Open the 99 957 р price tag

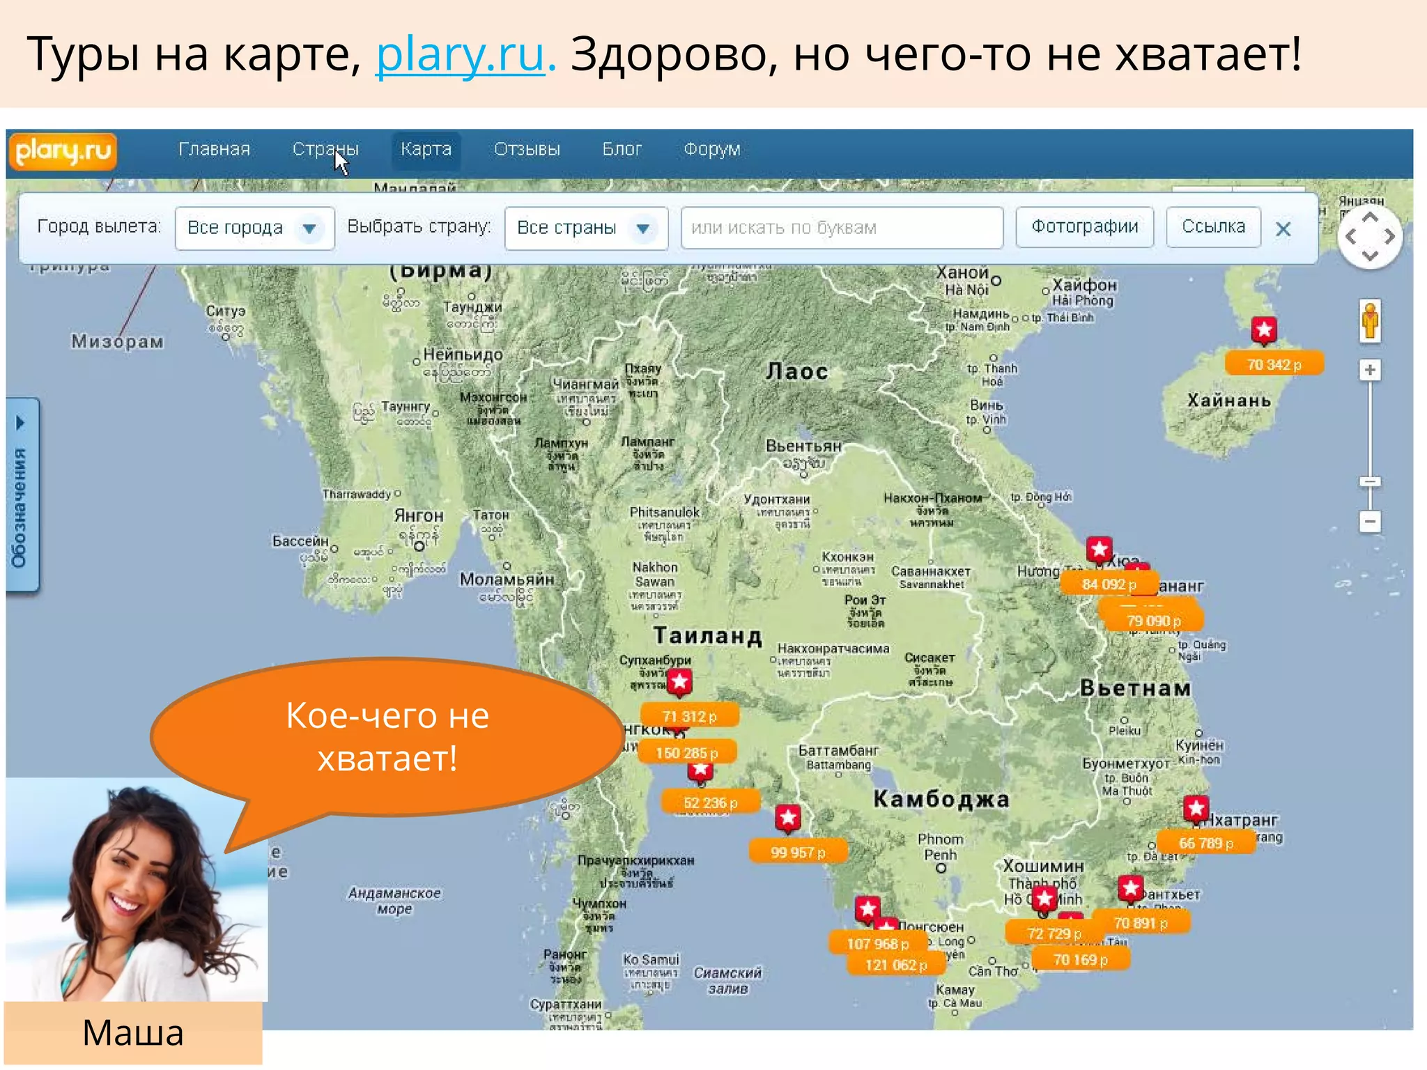[x=798, y=852]
